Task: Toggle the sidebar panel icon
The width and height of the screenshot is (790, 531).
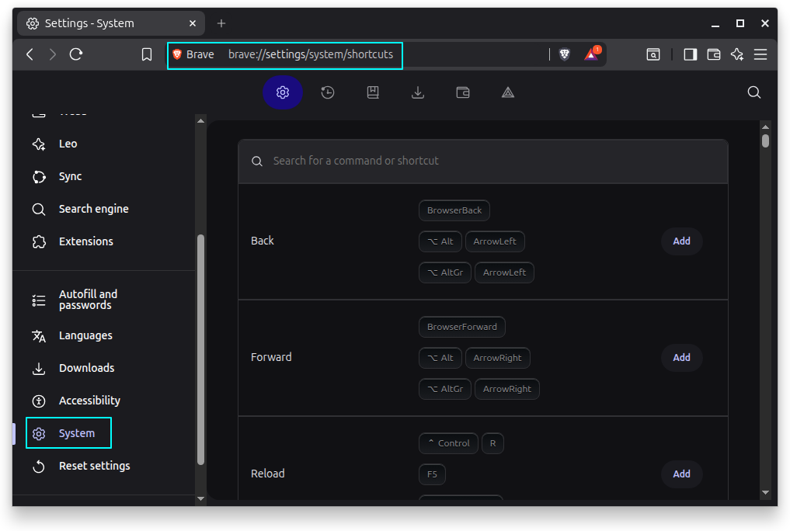Action: 690,54
